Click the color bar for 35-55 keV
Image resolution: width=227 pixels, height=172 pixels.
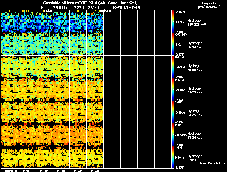click(x=173, y=90)
